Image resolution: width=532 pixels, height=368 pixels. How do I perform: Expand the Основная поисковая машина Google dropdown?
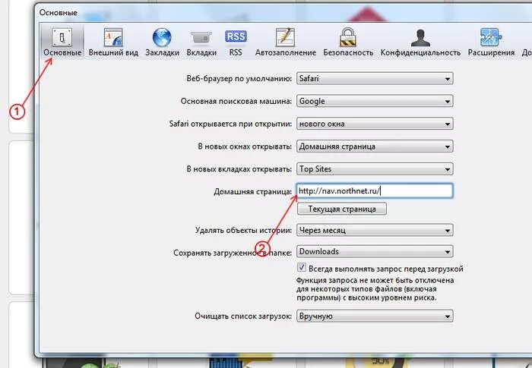coord(375,101)
